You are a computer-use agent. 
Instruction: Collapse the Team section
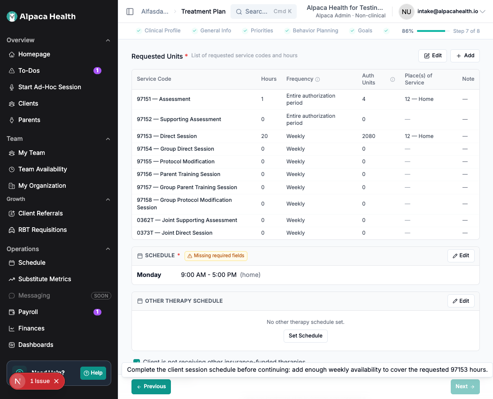pyautogui.click(x=108, y=138)
